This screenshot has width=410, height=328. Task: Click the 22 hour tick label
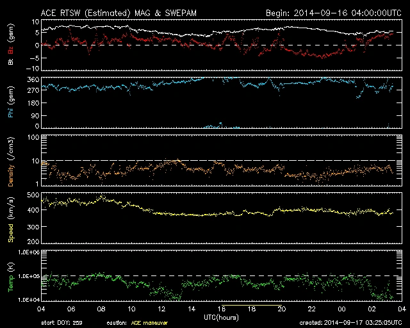point(311,309)
